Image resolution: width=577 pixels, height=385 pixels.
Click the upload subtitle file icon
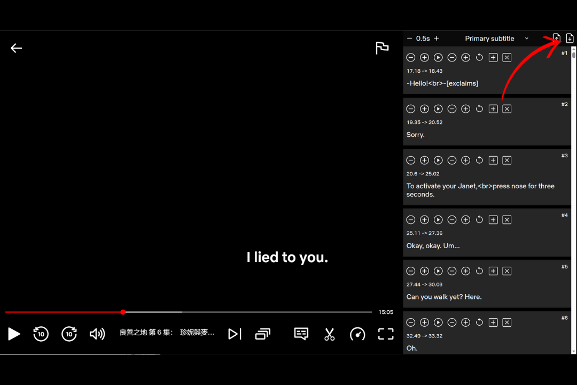[556, 38]
